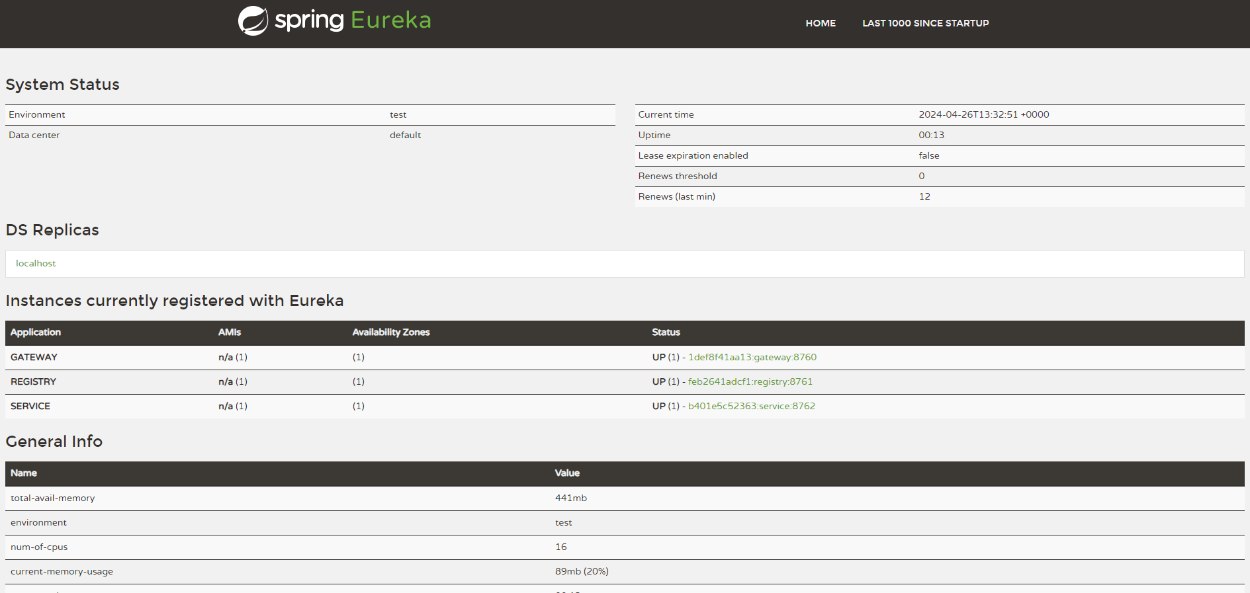Screen dimensions: 1250x593
Task: Select the renews value 12
Action: (x=924, y=196)
